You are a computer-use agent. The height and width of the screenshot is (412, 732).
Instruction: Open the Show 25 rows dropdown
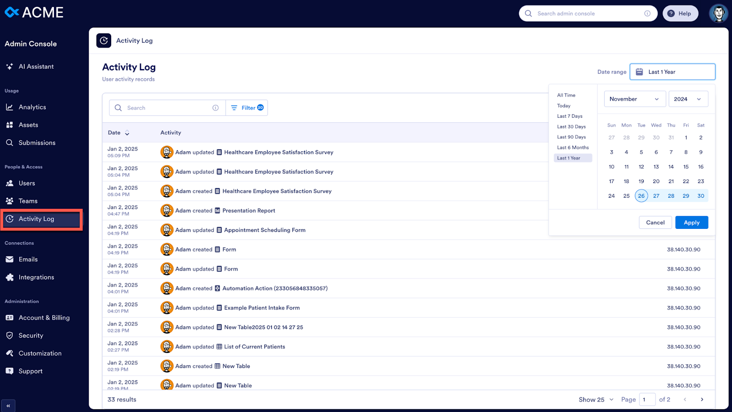click(596, 400)
